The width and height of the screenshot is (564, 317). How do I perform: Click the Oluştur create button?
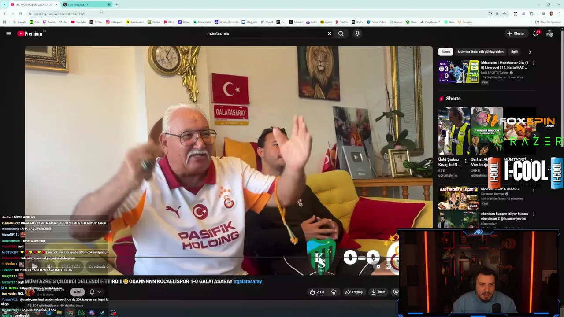point(516,33)
